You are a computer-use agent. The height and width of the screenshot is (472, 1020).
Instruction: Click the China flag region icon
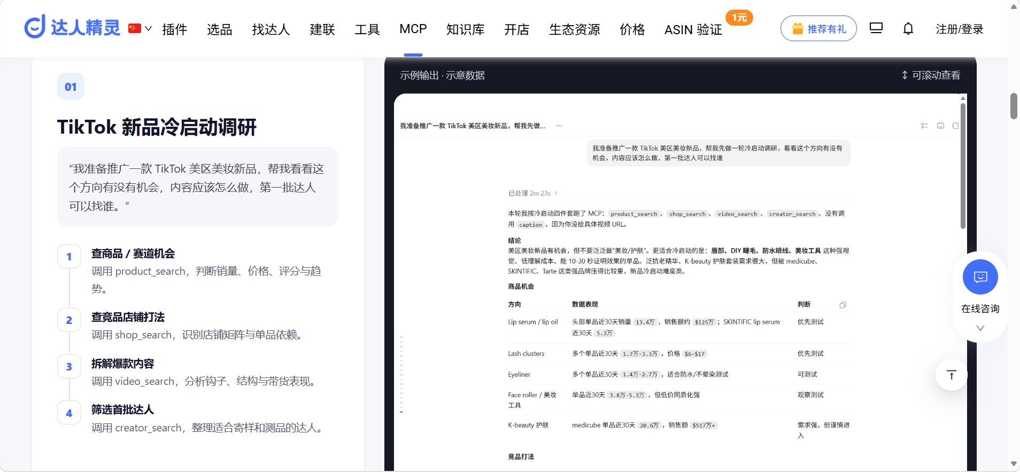(x=135, y=28)
